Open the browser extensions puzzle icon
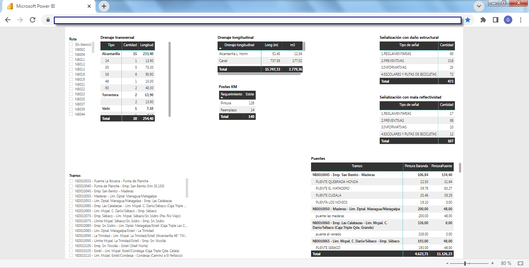Image resolution: width=529 pixels, height=268 pixels. 483,20
